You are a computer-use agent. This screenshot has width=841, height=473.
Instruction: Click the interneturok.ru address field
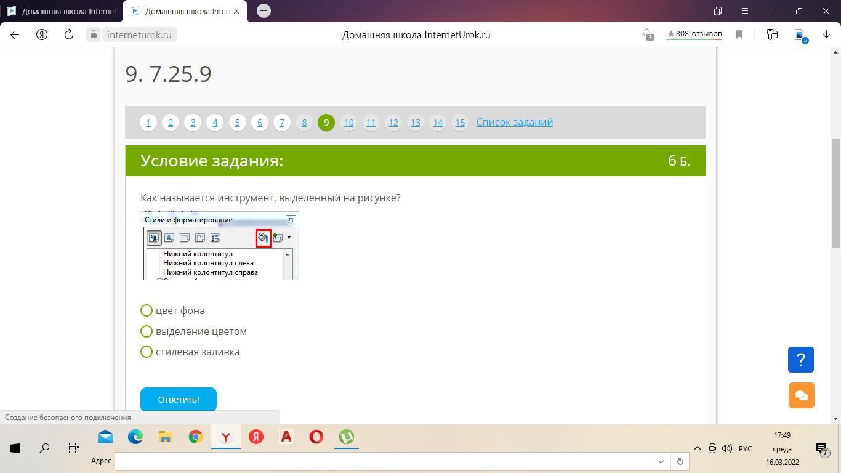139,35
